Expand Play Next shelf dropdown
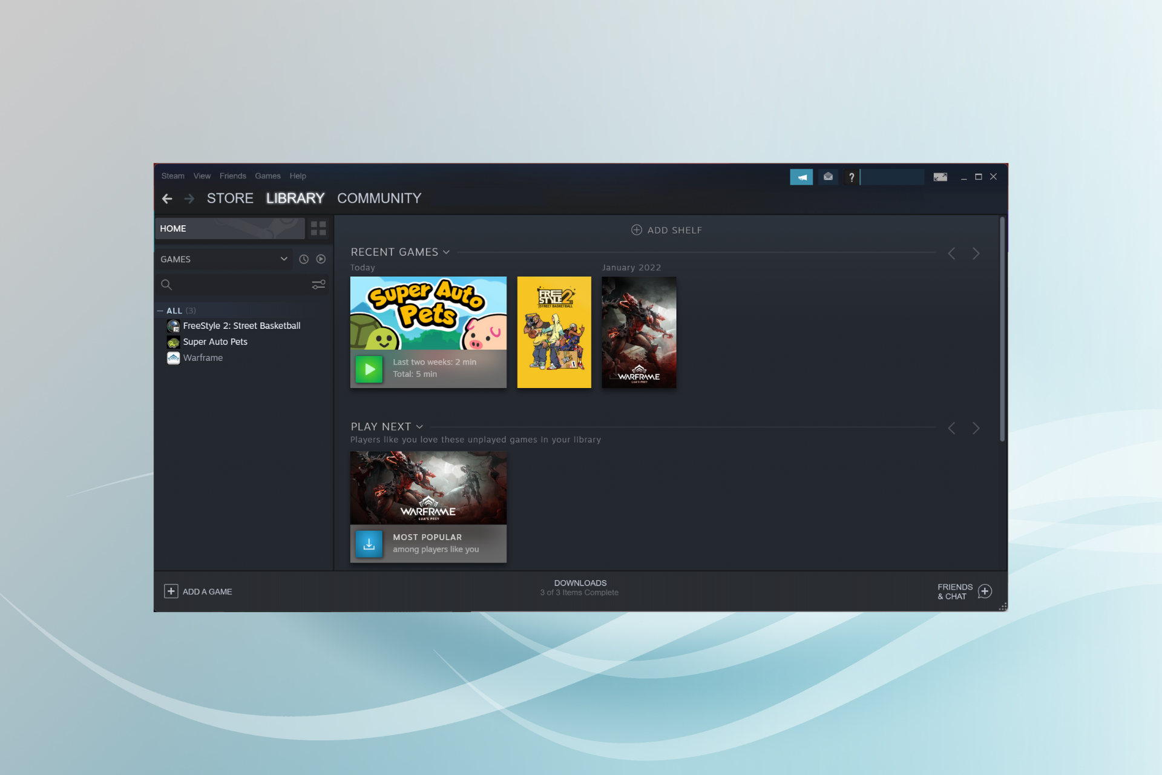1162x775 pixels. point(419,427)
